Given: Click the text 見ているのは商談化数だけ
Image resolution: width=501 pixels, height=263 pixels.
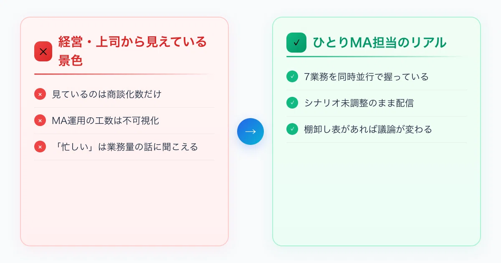Looking at the screenshot, I should coord(106,94).
